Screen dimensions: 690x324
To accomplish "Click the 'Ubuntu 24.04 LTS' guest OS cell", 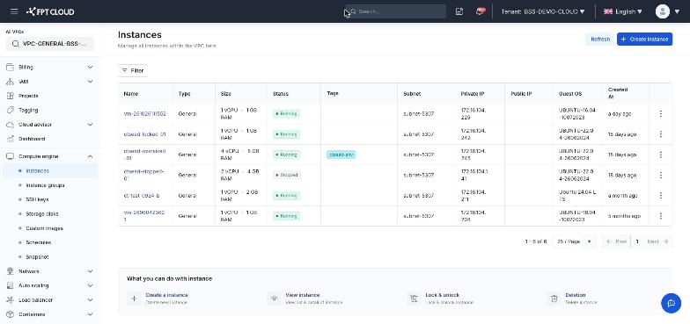I will 577,195.
